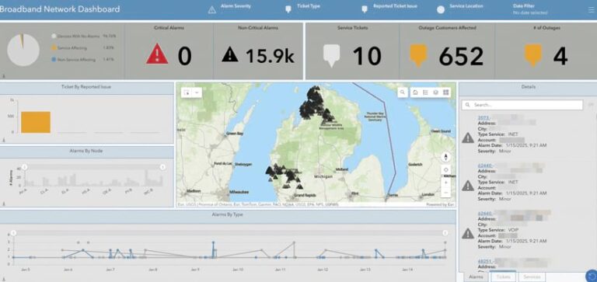Click the alarm status pie chart
This screenshot has width=597, height=282.
point(23,50)
